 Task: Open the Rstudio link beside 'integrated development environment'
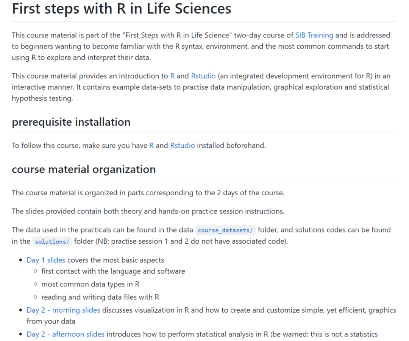(x=203, y=76)
